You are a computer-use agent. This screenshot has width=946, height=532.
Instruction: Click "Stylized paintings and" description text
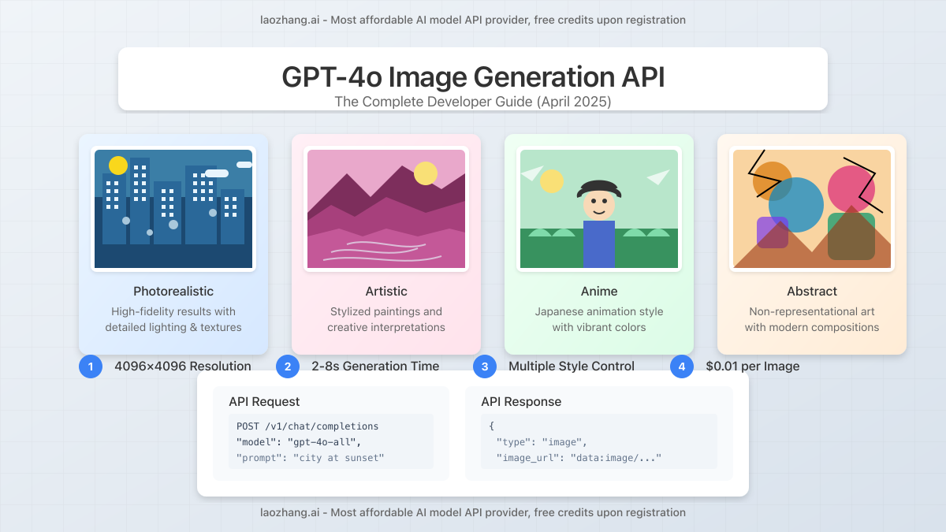point(386,311)
